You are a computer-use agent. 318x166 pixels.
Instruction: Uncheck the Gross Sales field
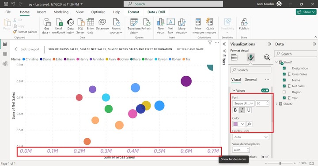coord(284,74)
